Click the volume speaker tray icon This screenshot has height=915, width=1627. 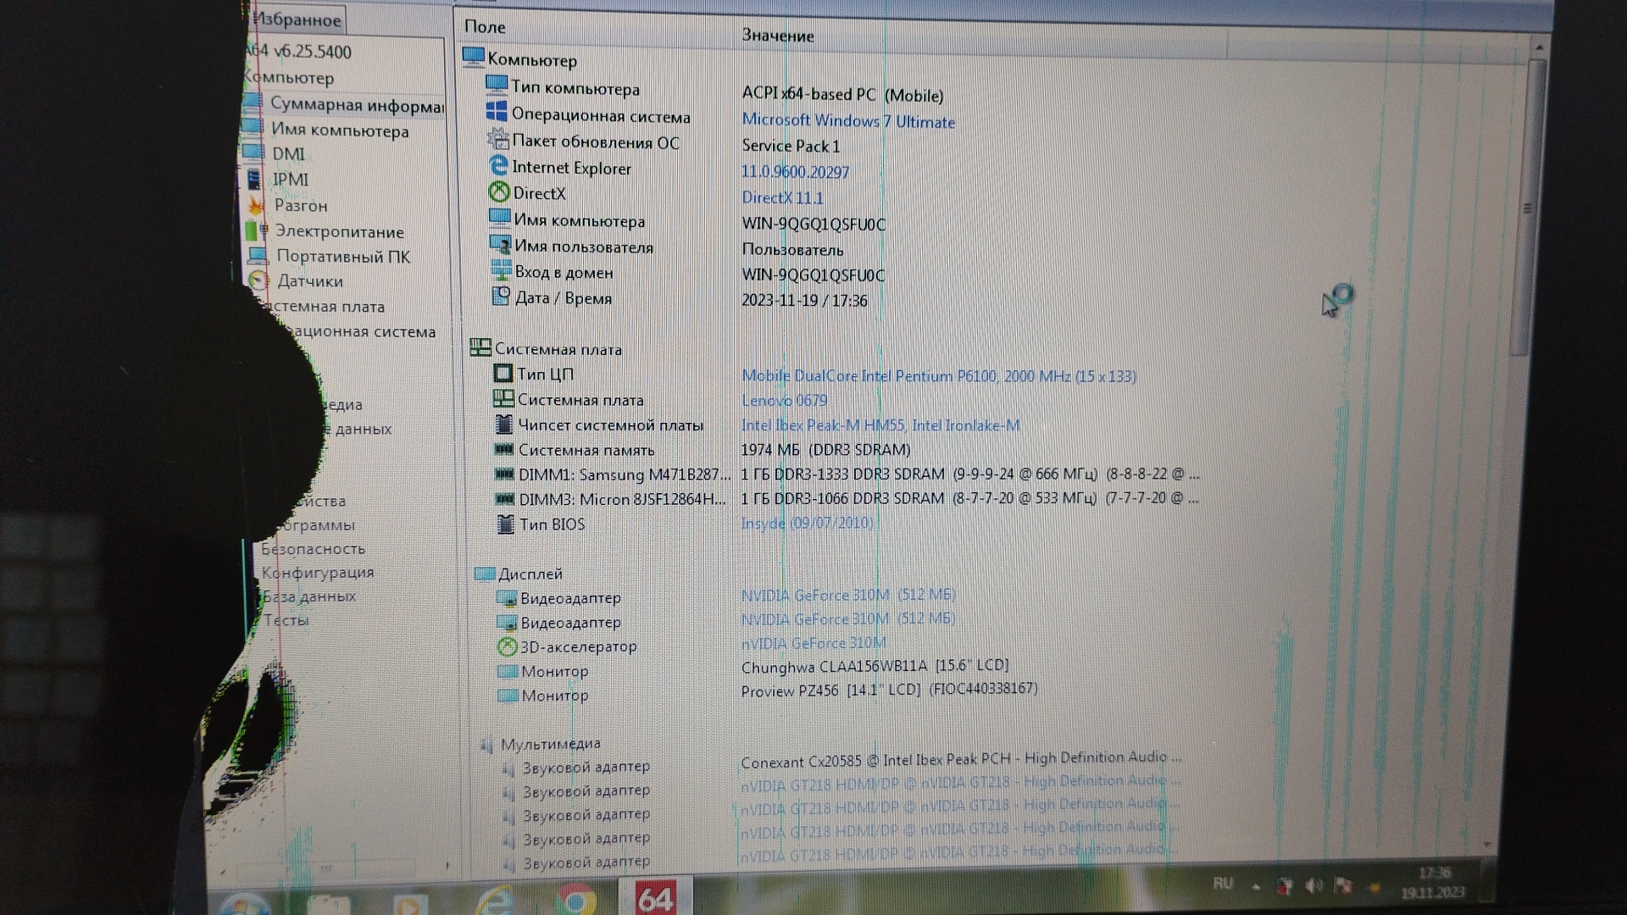tap(1313, 885)
